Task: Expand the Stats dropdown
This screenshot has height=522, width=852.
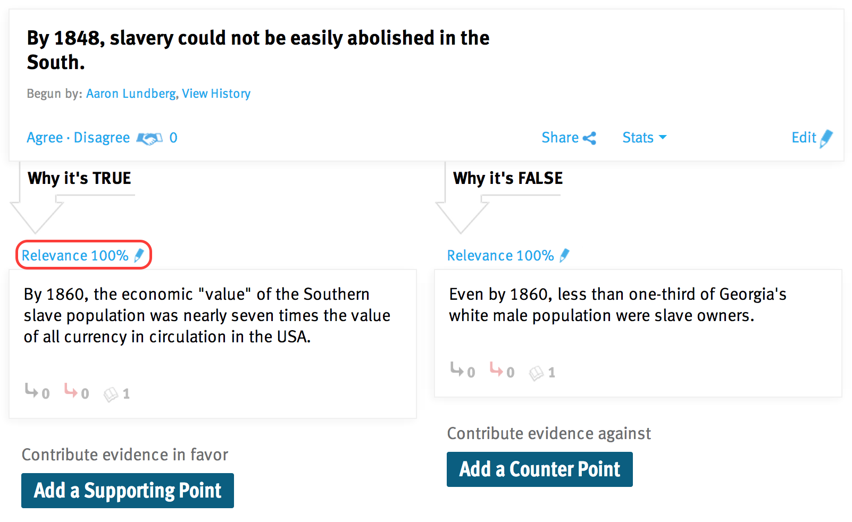Action: tap(645, 138)
